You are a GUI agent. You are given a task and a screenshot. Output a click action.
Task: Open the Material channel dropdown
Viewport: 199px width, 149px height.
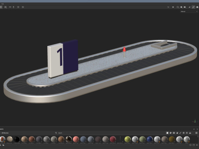coord(189,12)
